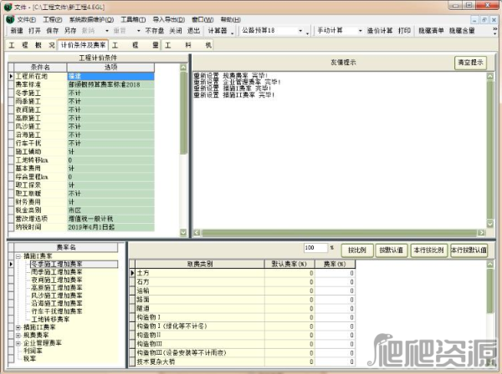Viewport: 502px width, 374px height.
Task: Click the option cell for 冬季施工
Action: pyautogui.click(x=110, y=93)
